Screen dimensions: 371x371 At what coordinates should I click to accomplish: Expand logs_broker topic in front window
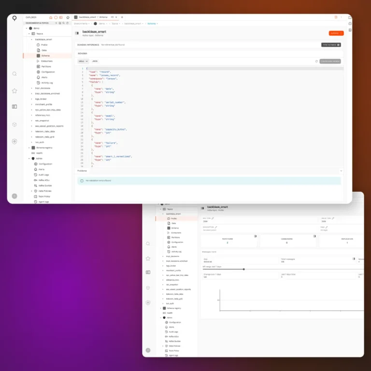click(32, 99)
